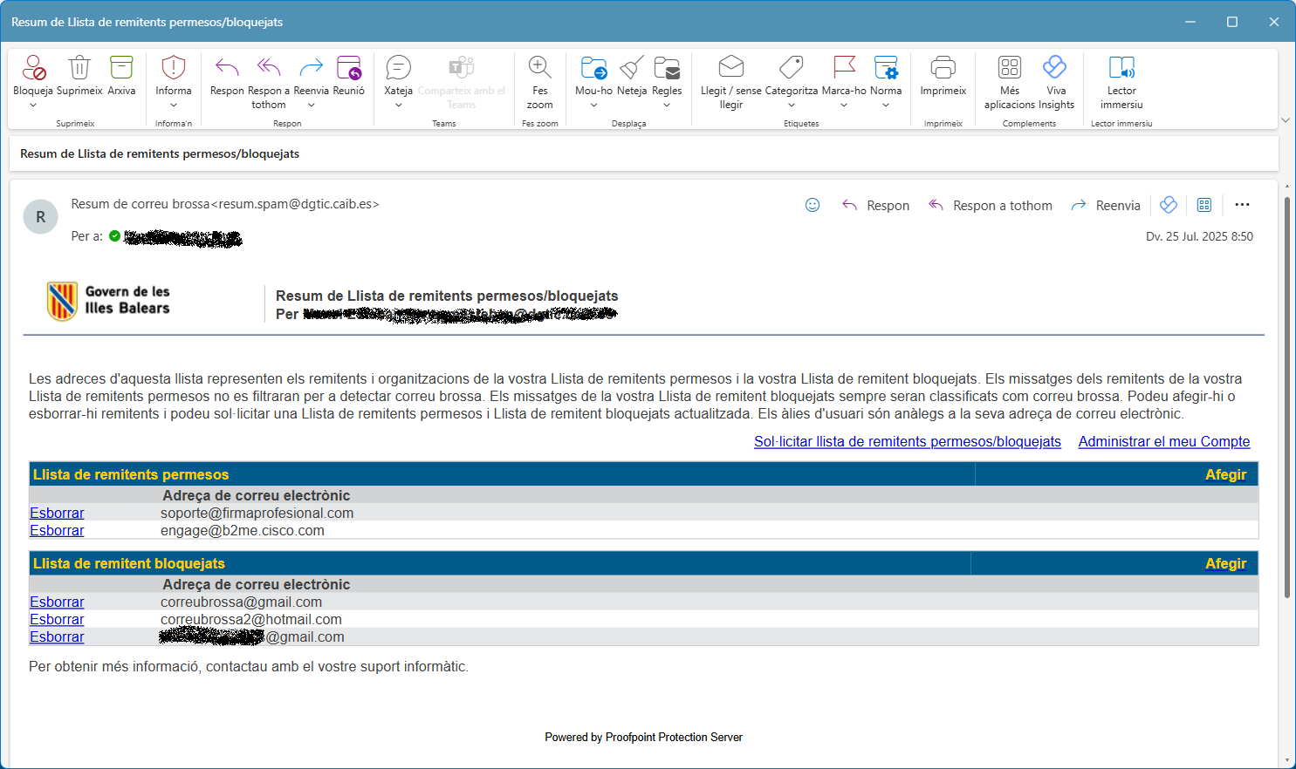Expand the Categoritza dropdown arrow

tap(792, 105)
